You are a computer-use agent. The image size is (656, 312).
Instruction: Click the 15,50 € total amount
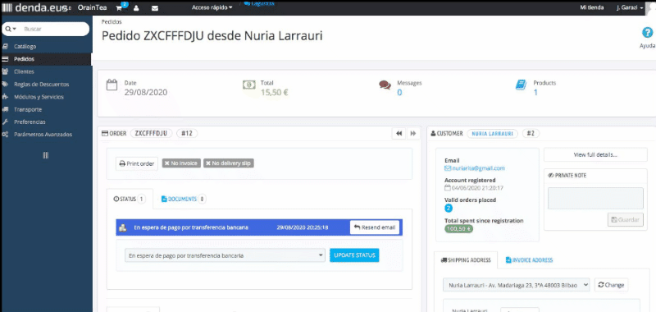coord(275,93)
